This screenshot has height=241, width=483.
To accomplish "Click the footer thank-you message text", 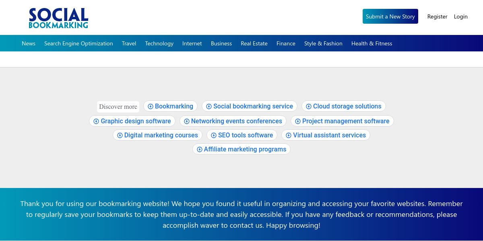I will click(242, 214).
